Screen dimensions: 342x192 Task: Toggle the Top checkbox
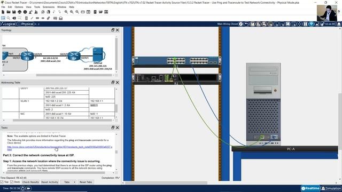pyautogui.click(x=2, y=182)
